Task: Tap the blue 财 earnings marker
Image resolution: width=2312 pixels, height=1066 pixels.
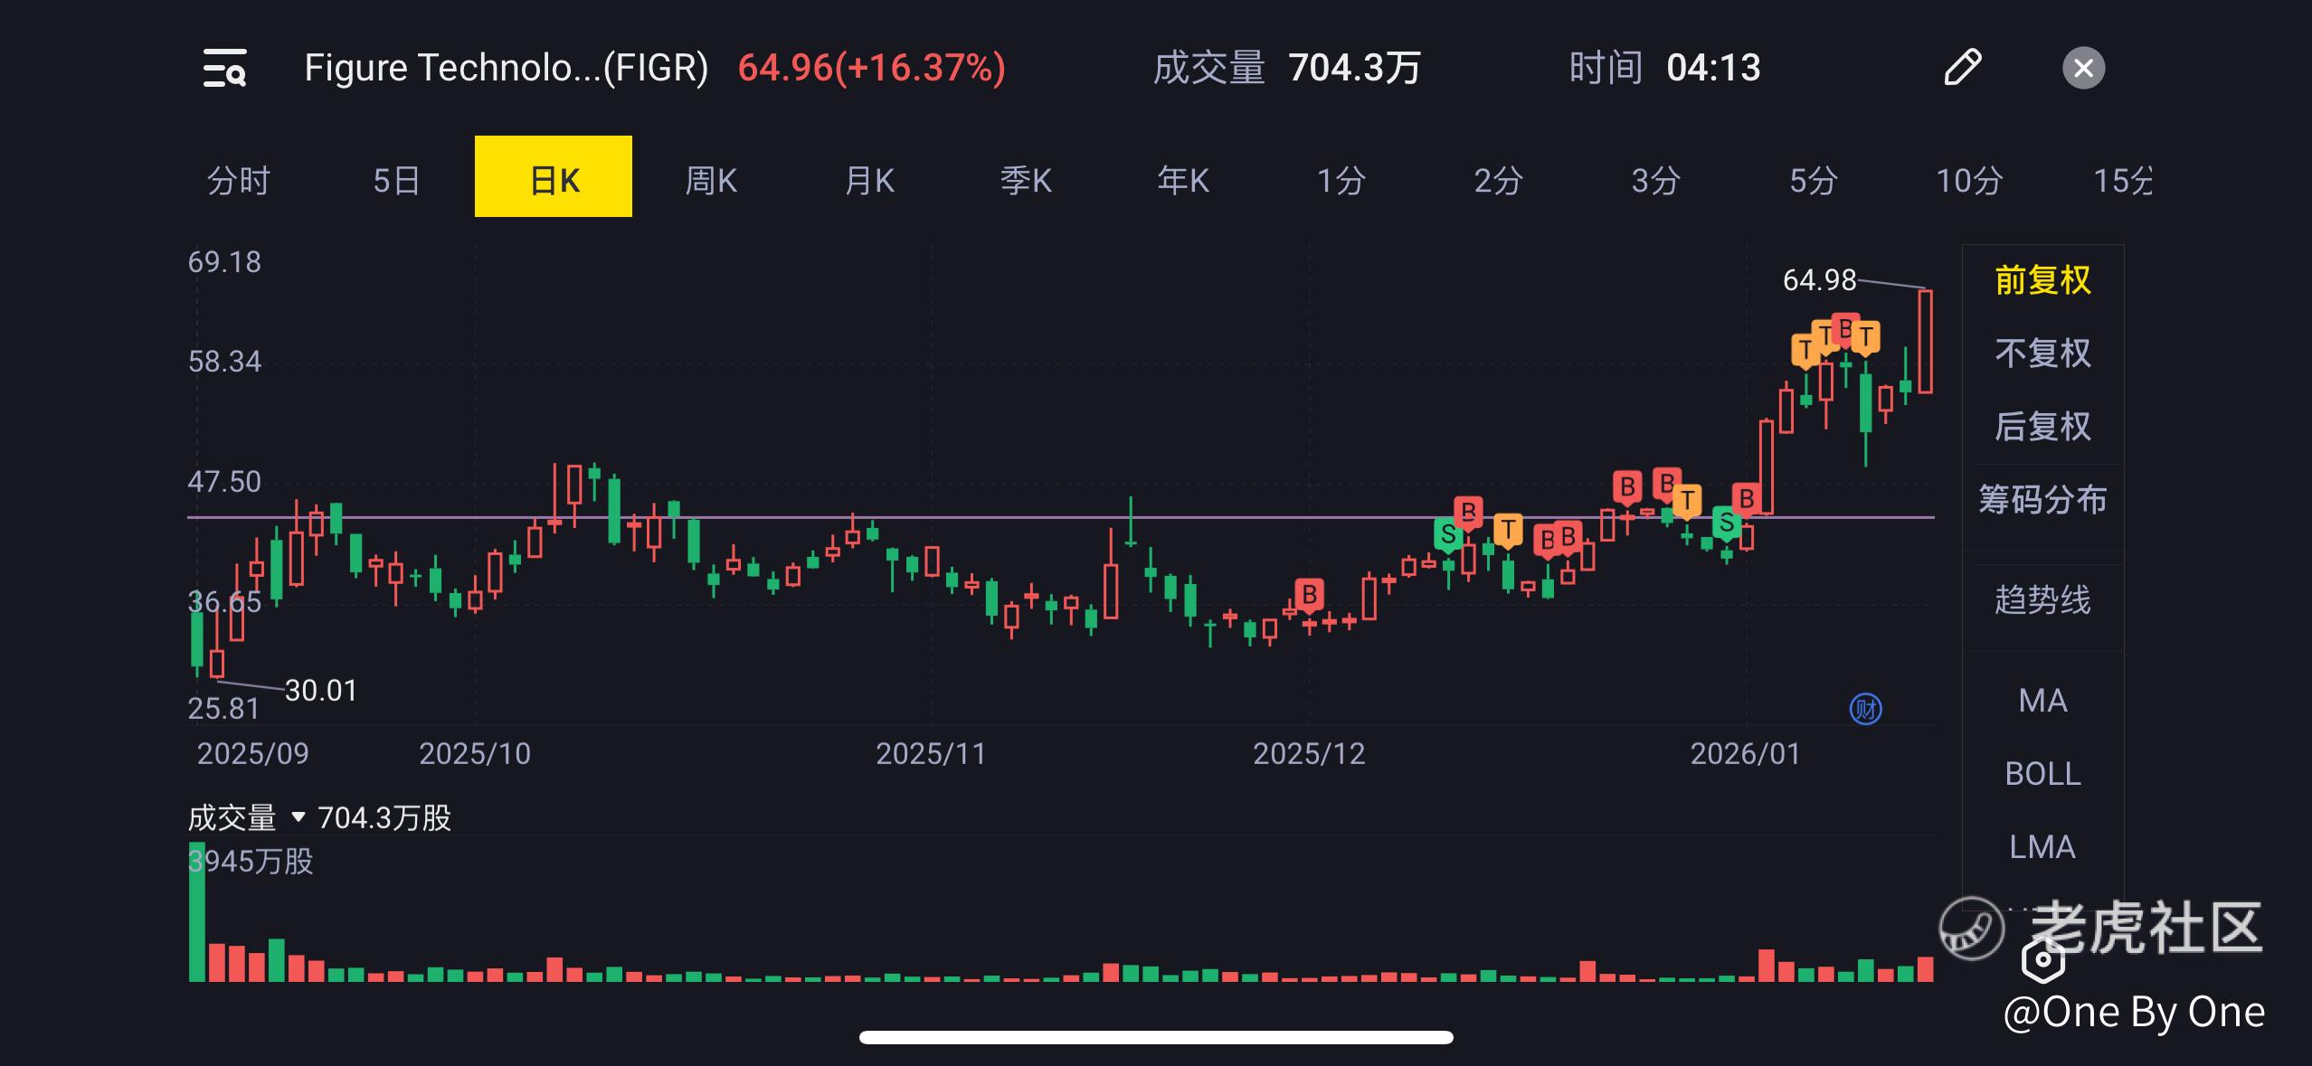Action: click(1865, 709)
